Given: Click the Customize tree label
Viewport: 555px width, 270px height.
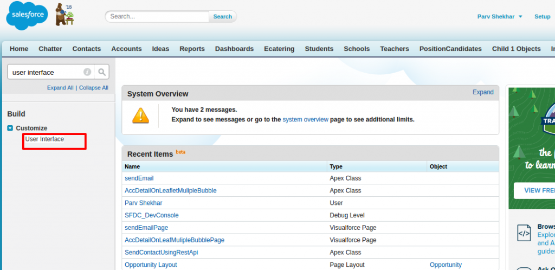Looking at the screenshot, I should point(31,128).
